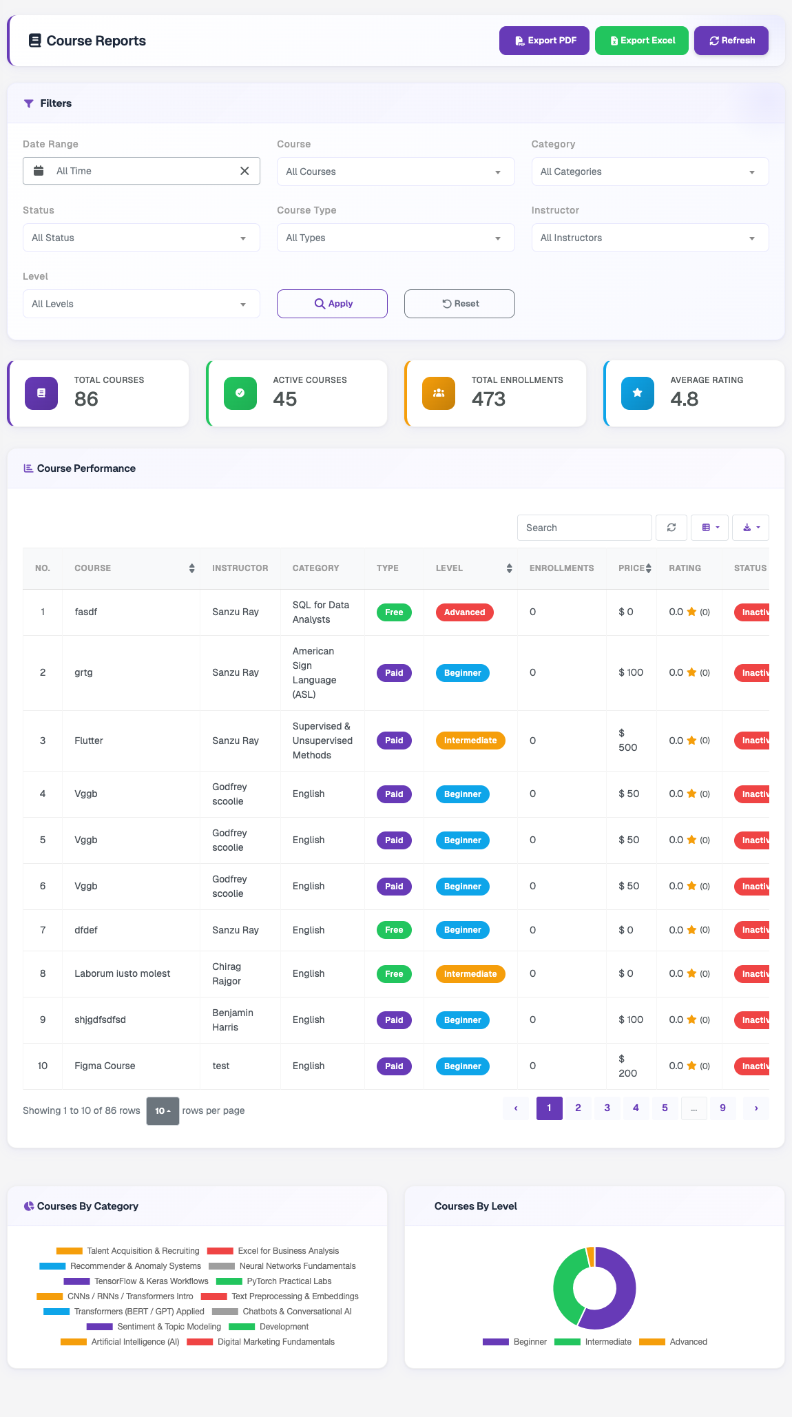Open the table columns visibility menu
Image resolution: width=792 pixels, height=1417 pixels.
click(710, 528)
